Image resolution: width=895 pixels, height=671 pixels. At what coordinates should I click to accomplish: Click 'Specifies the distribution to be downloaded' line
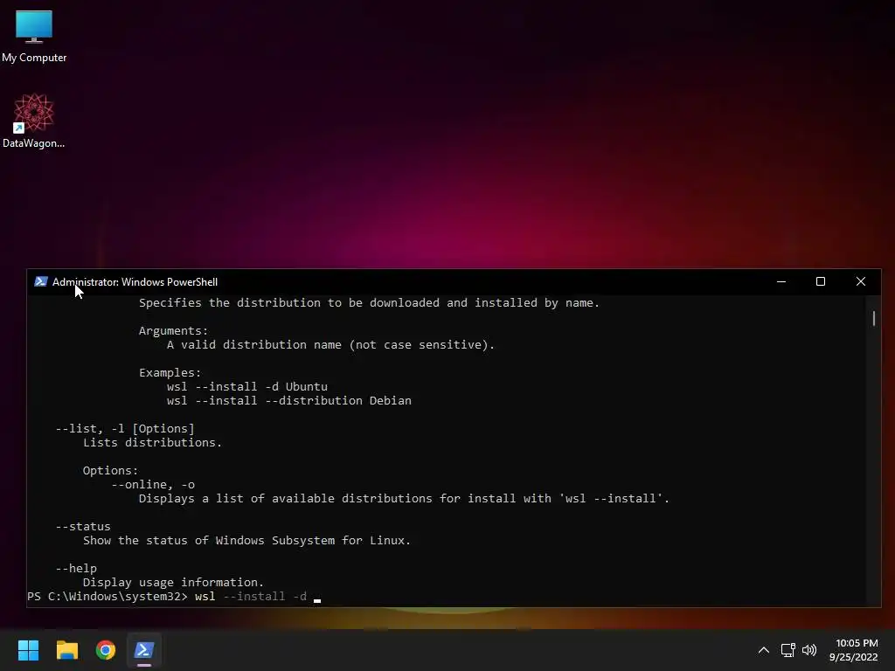[x=370, y=302]
